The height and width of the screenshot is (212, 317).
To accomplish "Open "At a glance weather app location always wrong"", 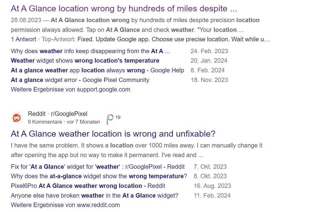I will click(97, 70).
